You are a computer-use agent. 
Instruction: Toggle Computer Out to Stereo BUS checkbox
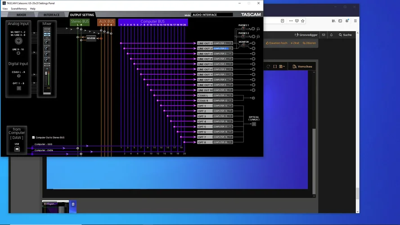[x=34, y=137]
